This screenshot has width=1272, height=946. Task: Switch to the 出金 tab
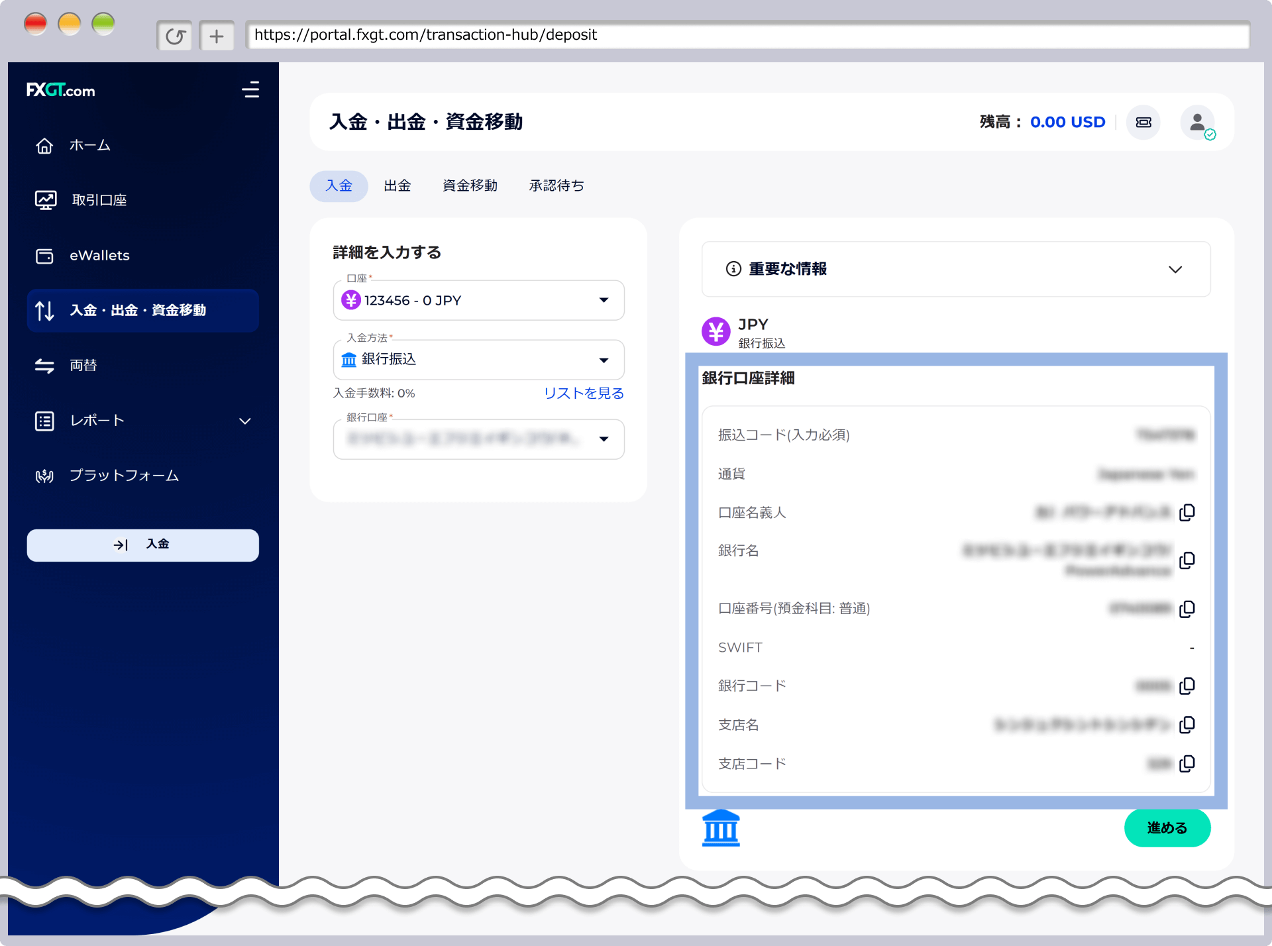point(397,186)
